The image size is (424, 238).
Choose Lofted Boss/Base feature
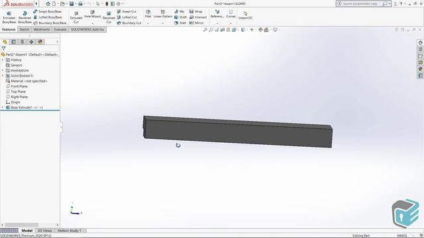point(48,17)
